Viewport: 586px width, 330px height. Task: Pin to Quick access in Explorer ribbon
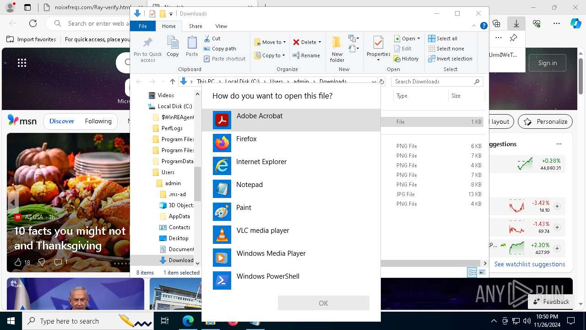(147, 49)
